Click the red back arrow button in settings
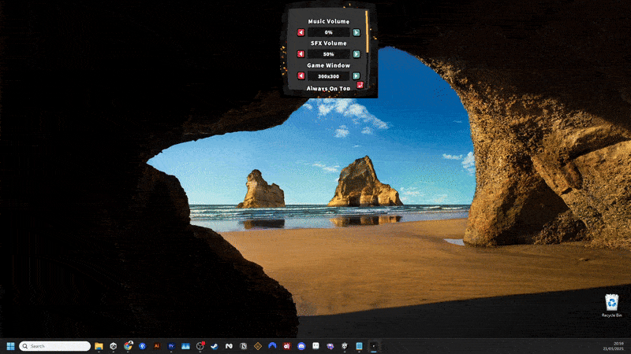The height and width of the screenshot is (354, 631). click(x=360, y=85)
